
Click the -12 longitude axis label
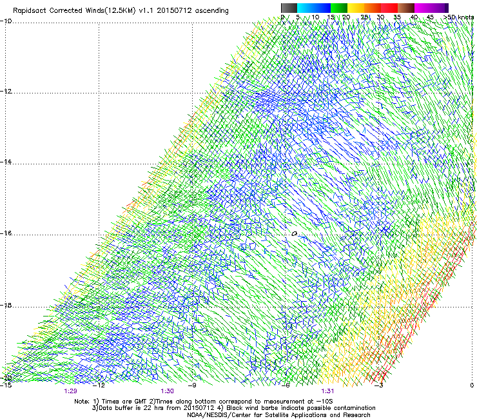[x=99, y=385]
